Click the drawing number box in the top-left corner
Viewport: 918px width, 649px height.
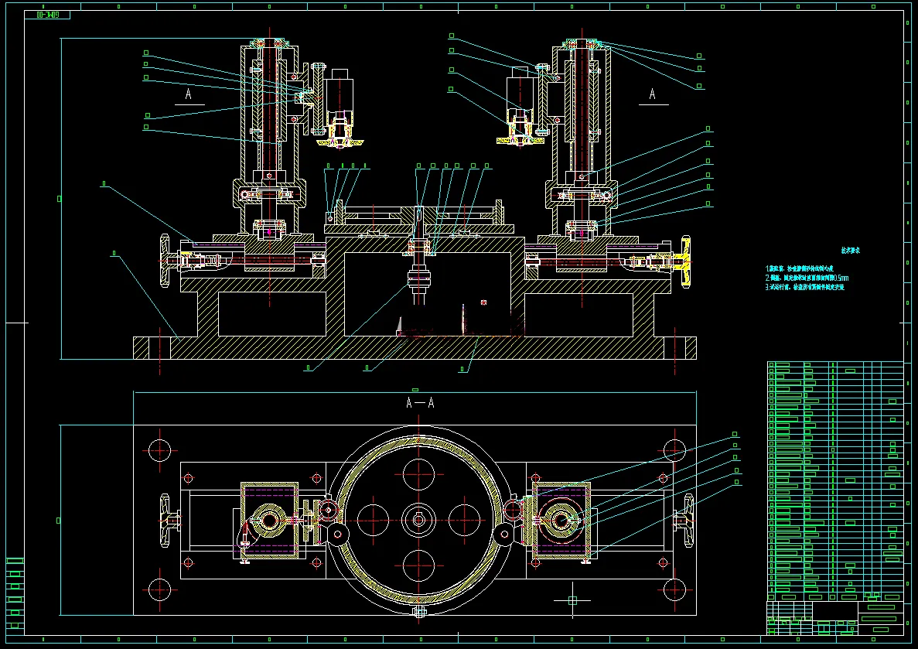[x=47, y=15]
